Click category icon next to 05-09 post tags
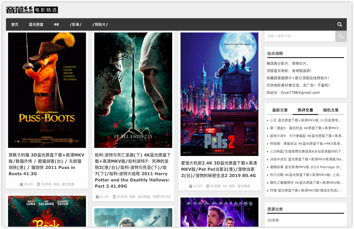 point(38,184)
